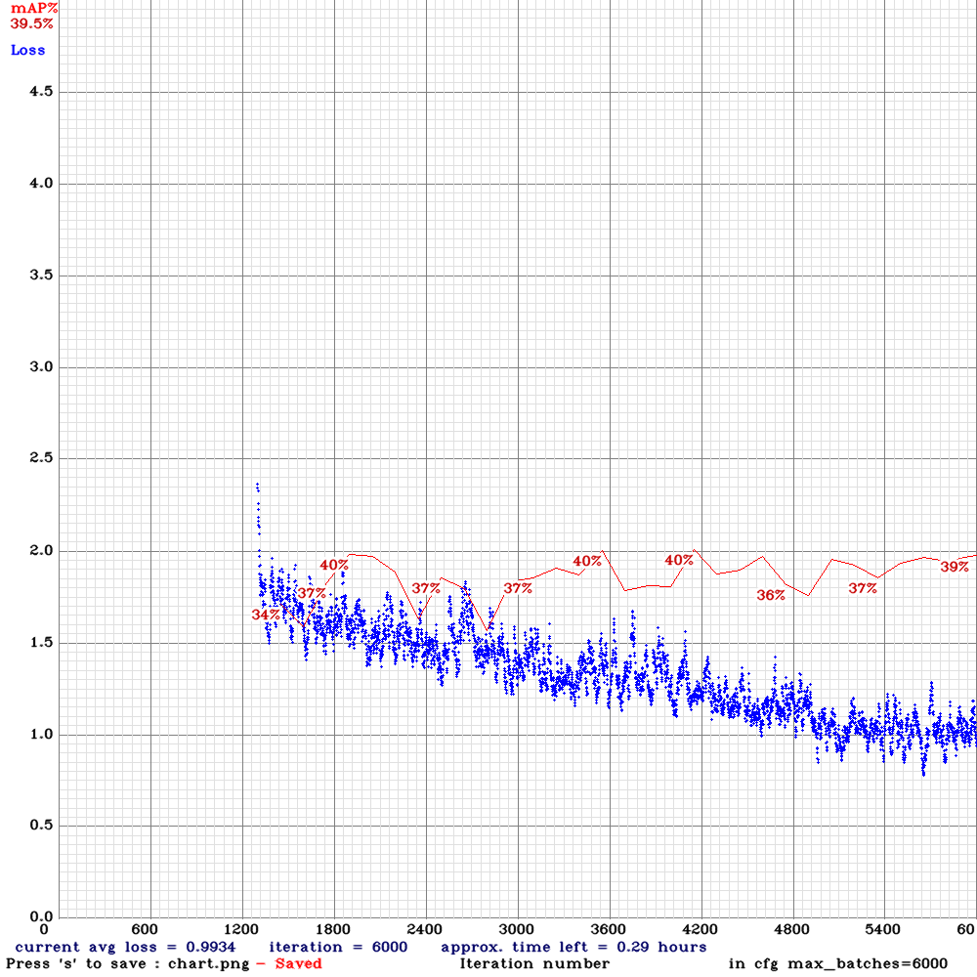
Task: Click the iteration = 6000 status text
Action: coord(338,947)
